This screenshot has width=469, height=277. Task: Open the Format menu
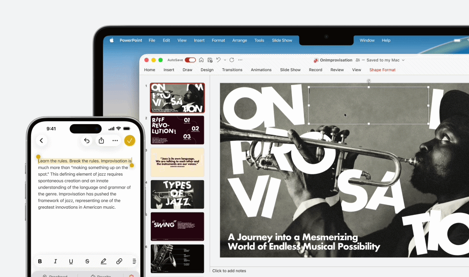218,40
